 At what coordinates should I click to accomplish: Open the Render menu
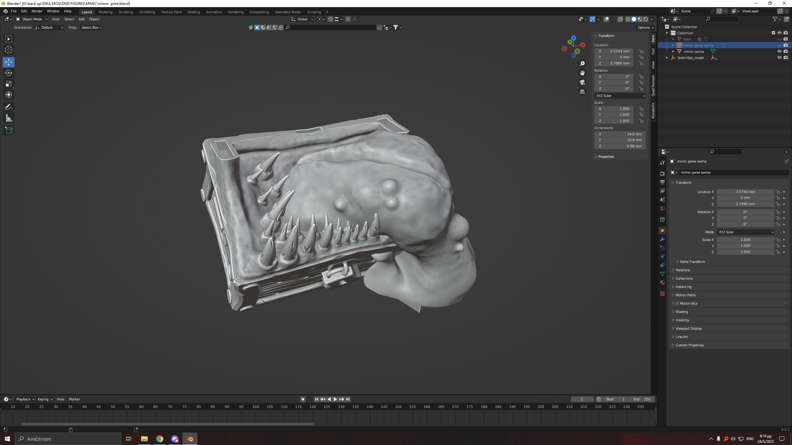37,11
